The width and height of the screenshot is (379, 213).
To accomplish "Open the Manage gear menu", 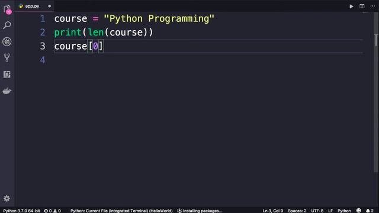I will (x=7, y=198).
